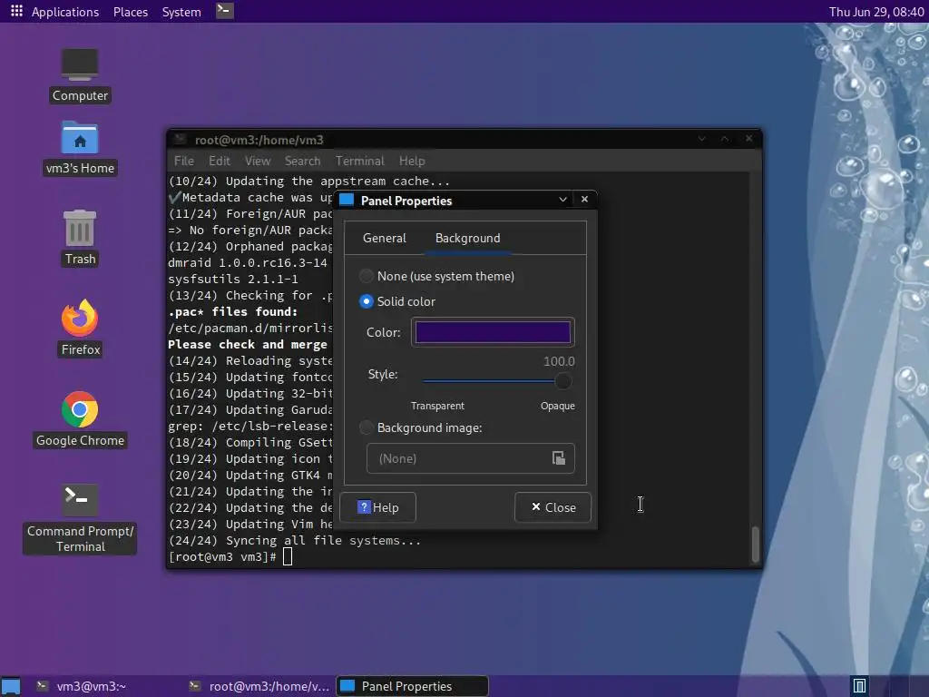Launch Firefox from the desktop

click(x=80, y=318)
